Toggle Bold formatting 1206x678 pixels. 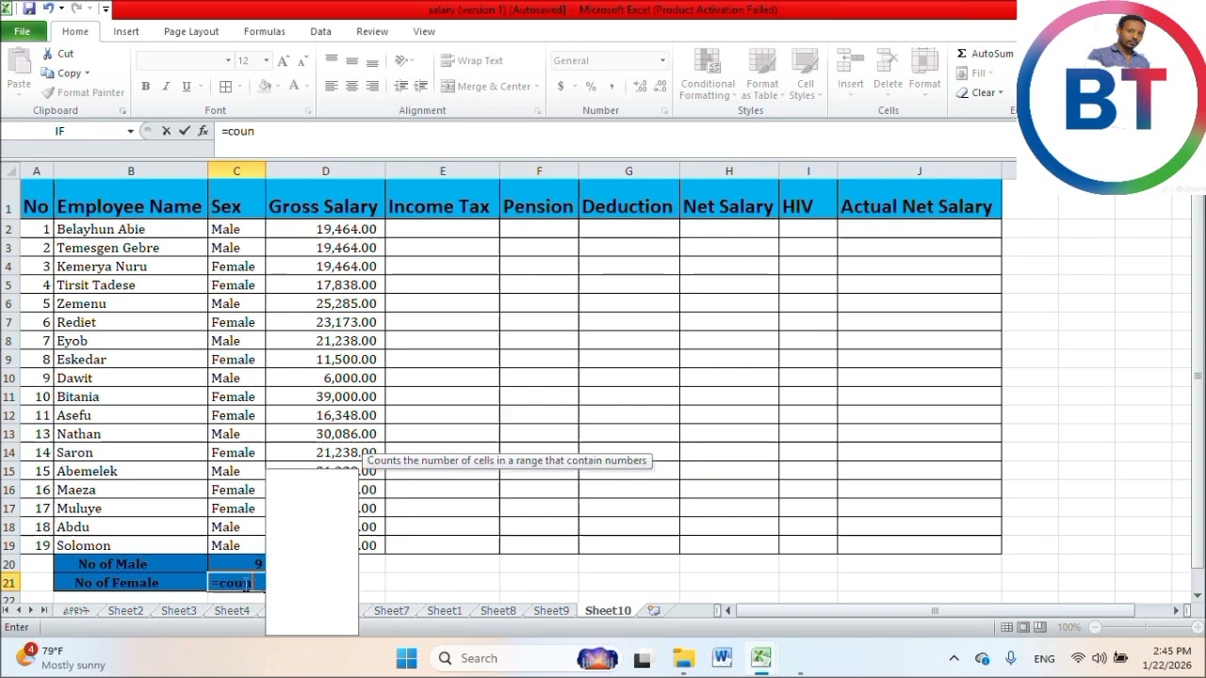(145, 87)
